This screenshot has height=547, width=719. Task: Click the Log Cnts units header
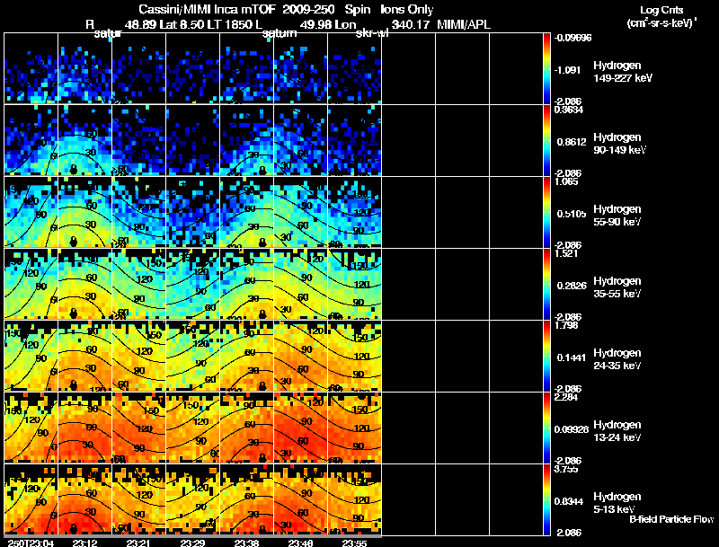click(661, 16)
